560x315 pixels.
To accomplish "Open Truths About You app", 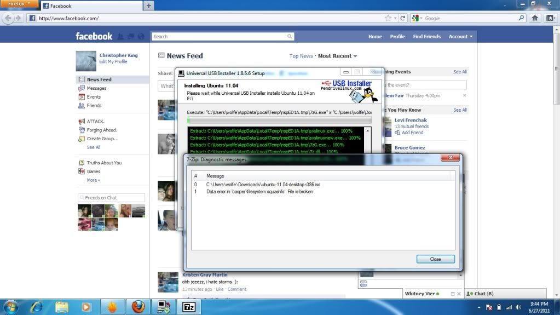I will click(x=104, y=163).
